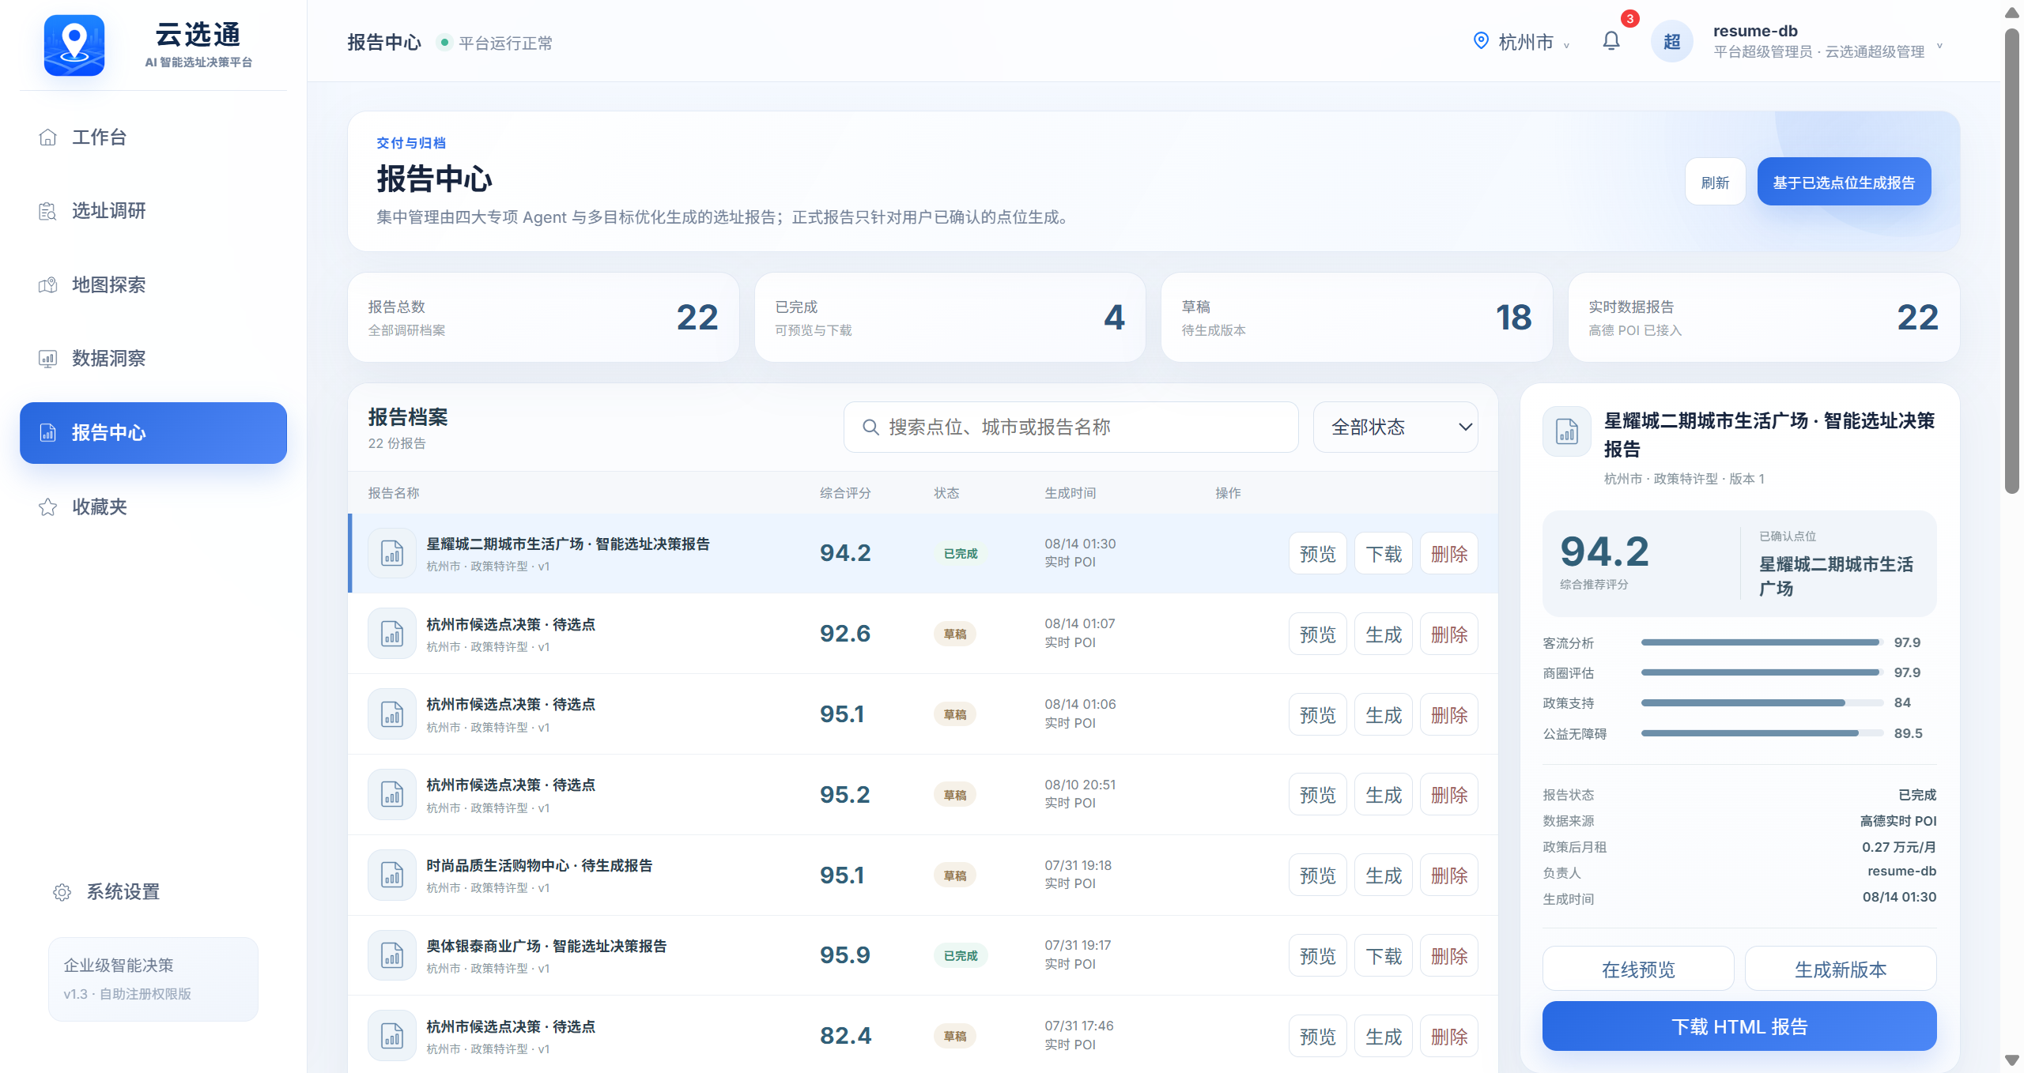Click the 客流分析 score bar
2024x1073 pixels.
coord(1762,642)
